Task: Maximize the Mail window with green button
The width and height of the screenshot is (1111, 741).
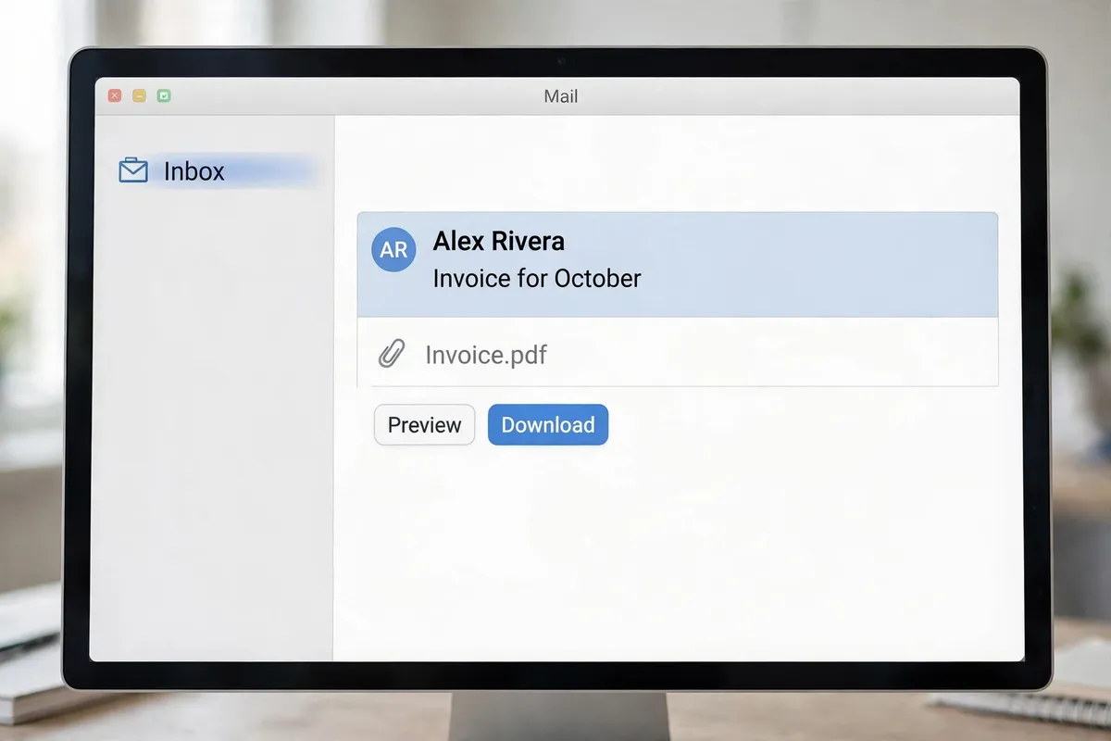Action: pos(164,95)
